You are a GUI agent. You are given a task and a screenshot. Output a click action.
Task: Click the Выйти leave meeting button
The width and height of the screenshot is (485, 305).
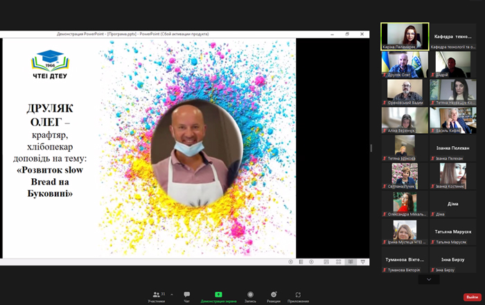(x=473, y=297)
